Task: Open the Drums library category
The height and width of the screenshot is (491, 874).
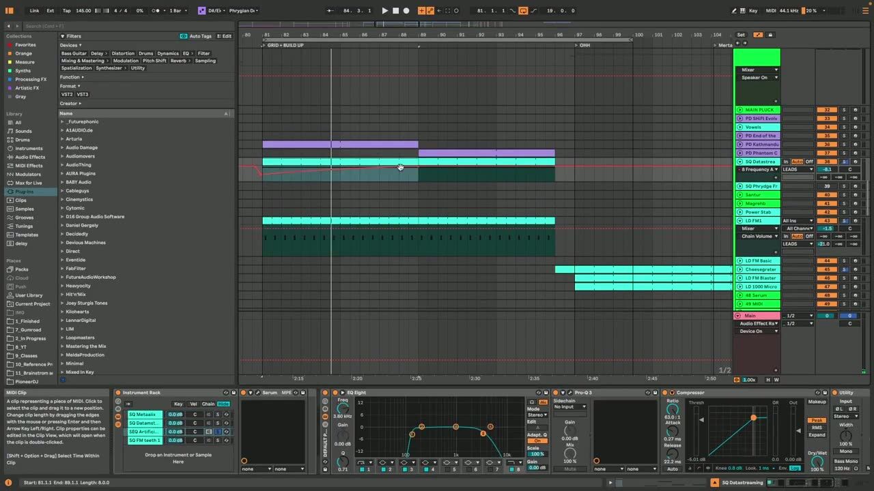Action: click(23, 140)
